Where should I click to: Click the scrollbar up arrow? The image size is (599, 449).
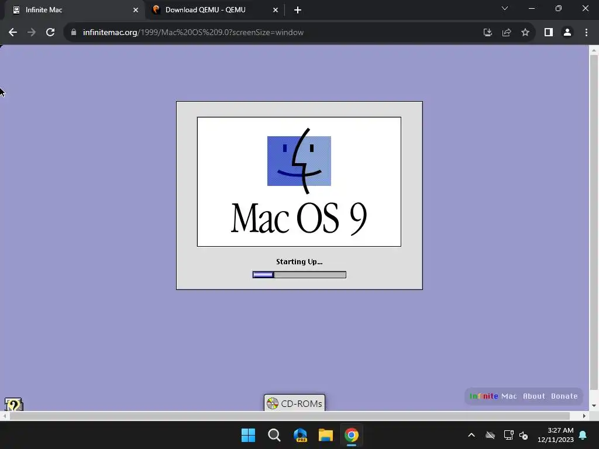click(x=594, y=50)
